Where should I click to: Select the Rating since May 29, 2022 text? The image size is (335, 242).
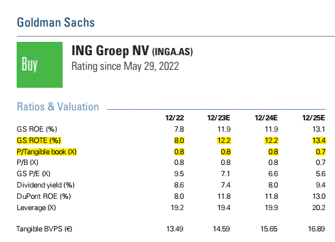click(125, 66)
